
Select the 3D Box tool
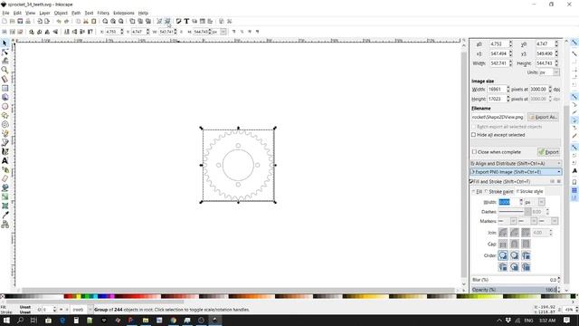5,97
